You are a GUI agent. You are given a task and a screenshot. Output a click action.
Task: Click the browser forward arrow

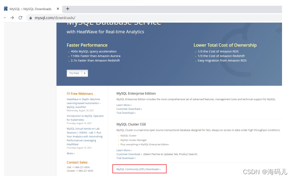[x=12, y=18]
